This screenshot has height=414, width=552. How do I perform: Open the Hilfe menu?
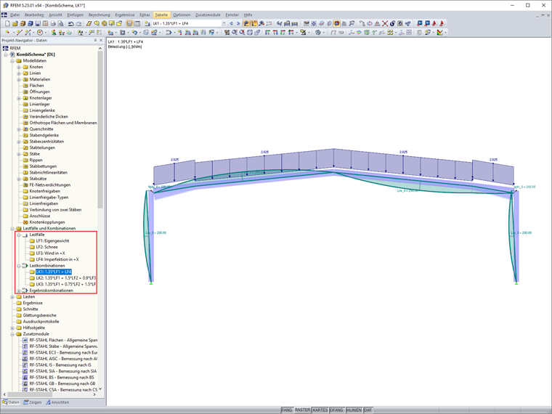(x=248, y=15)
